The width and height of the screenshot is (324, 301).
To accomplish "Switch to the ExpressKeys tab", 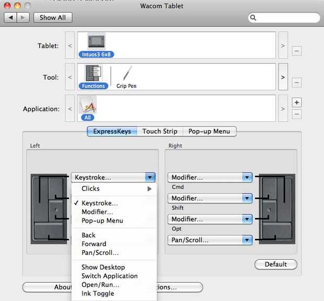I will coord(112,131).
